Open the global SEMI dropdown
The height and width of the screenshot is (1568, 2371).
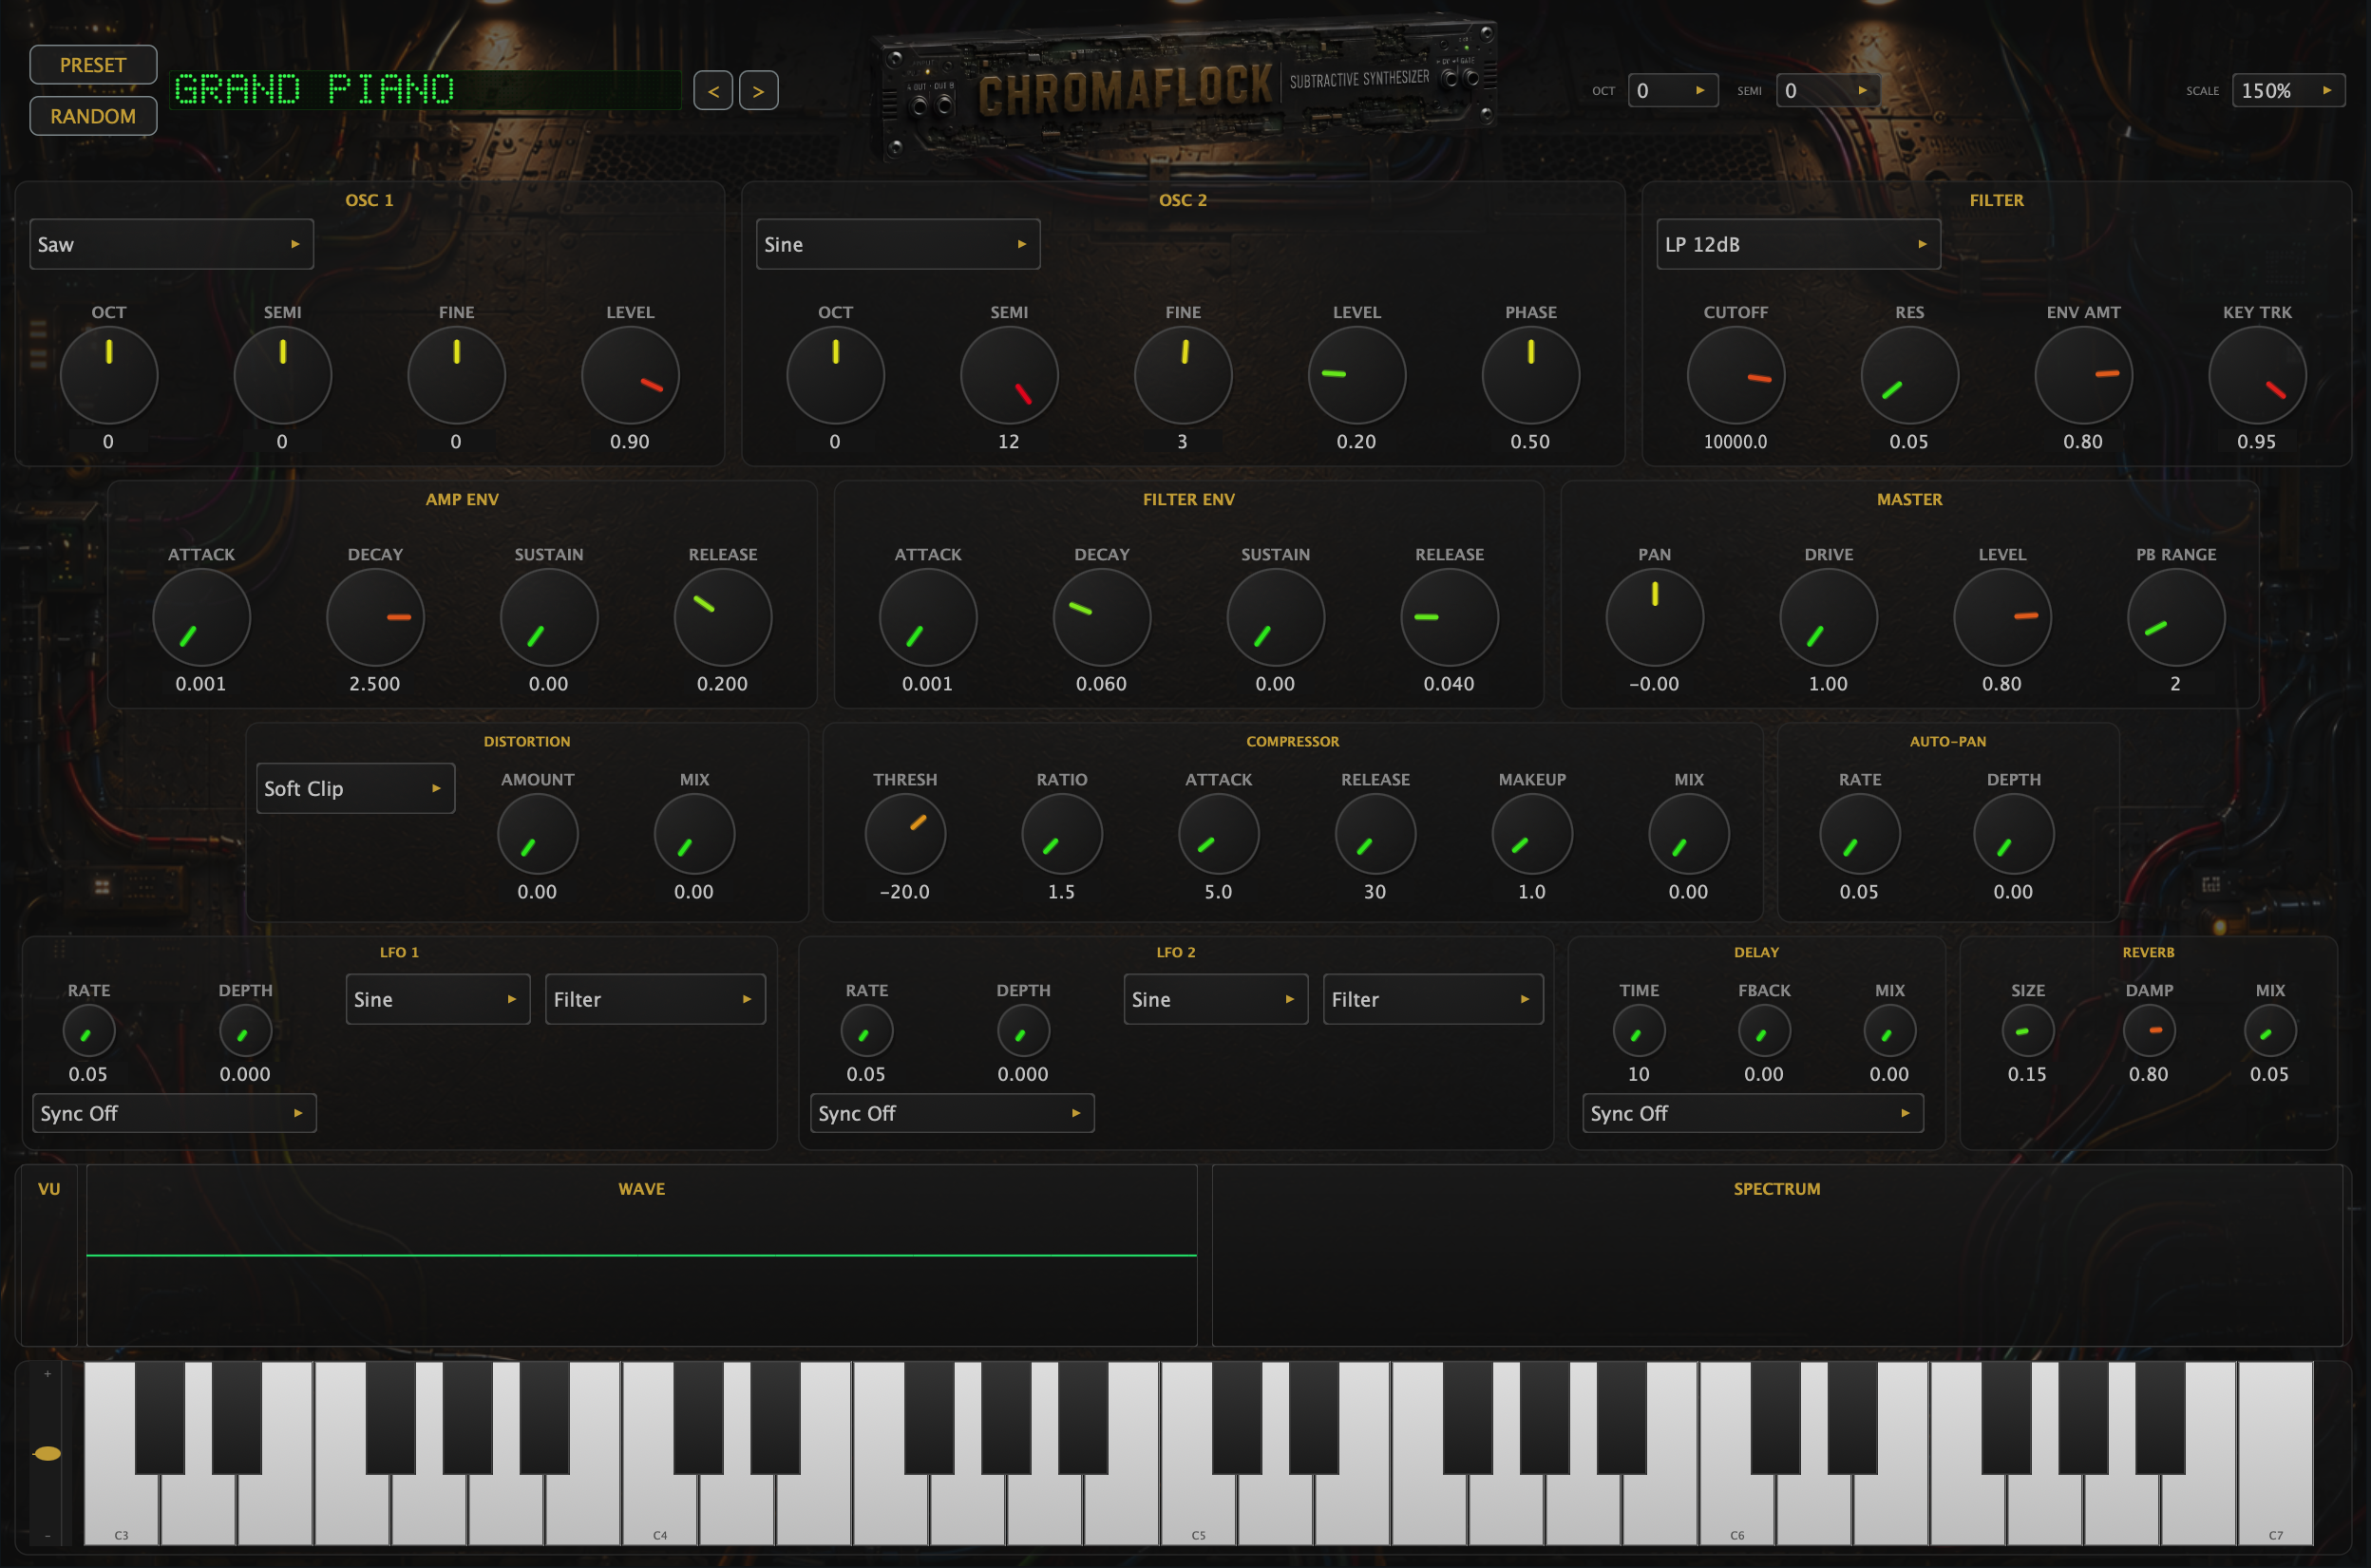click(x=1827, y=90)
